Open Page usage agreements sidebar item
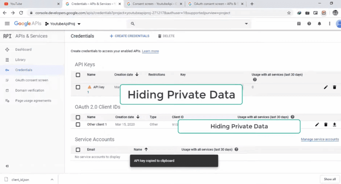The height and width of the screenshot is (184, 341). click(33, 100)
